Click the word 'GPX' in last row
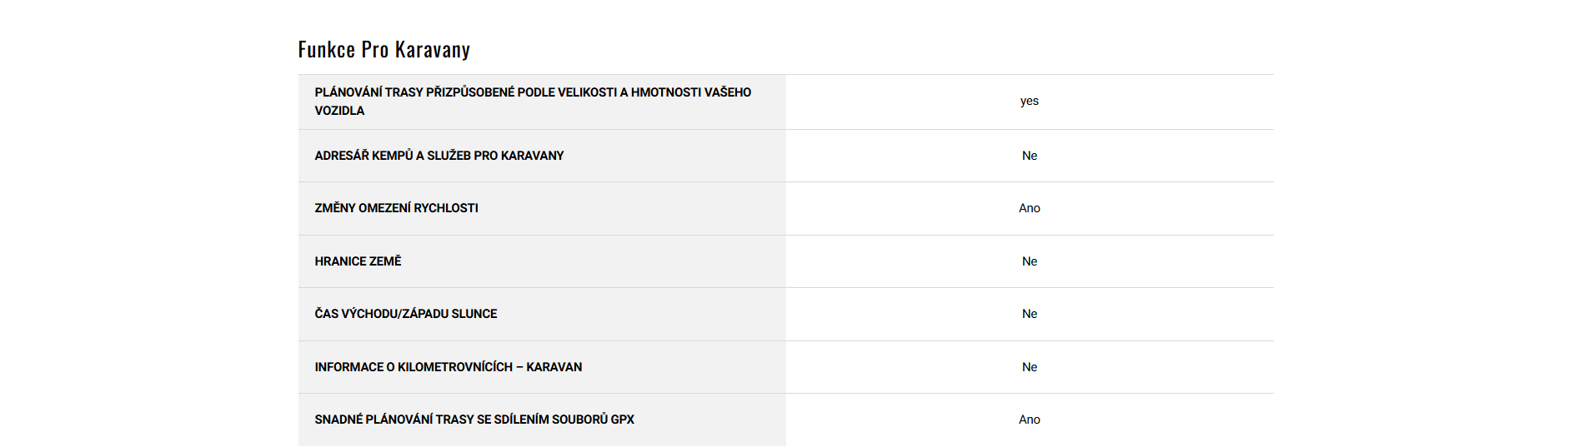This screenshot has width=1574, height=447. (x=622, y=420)
